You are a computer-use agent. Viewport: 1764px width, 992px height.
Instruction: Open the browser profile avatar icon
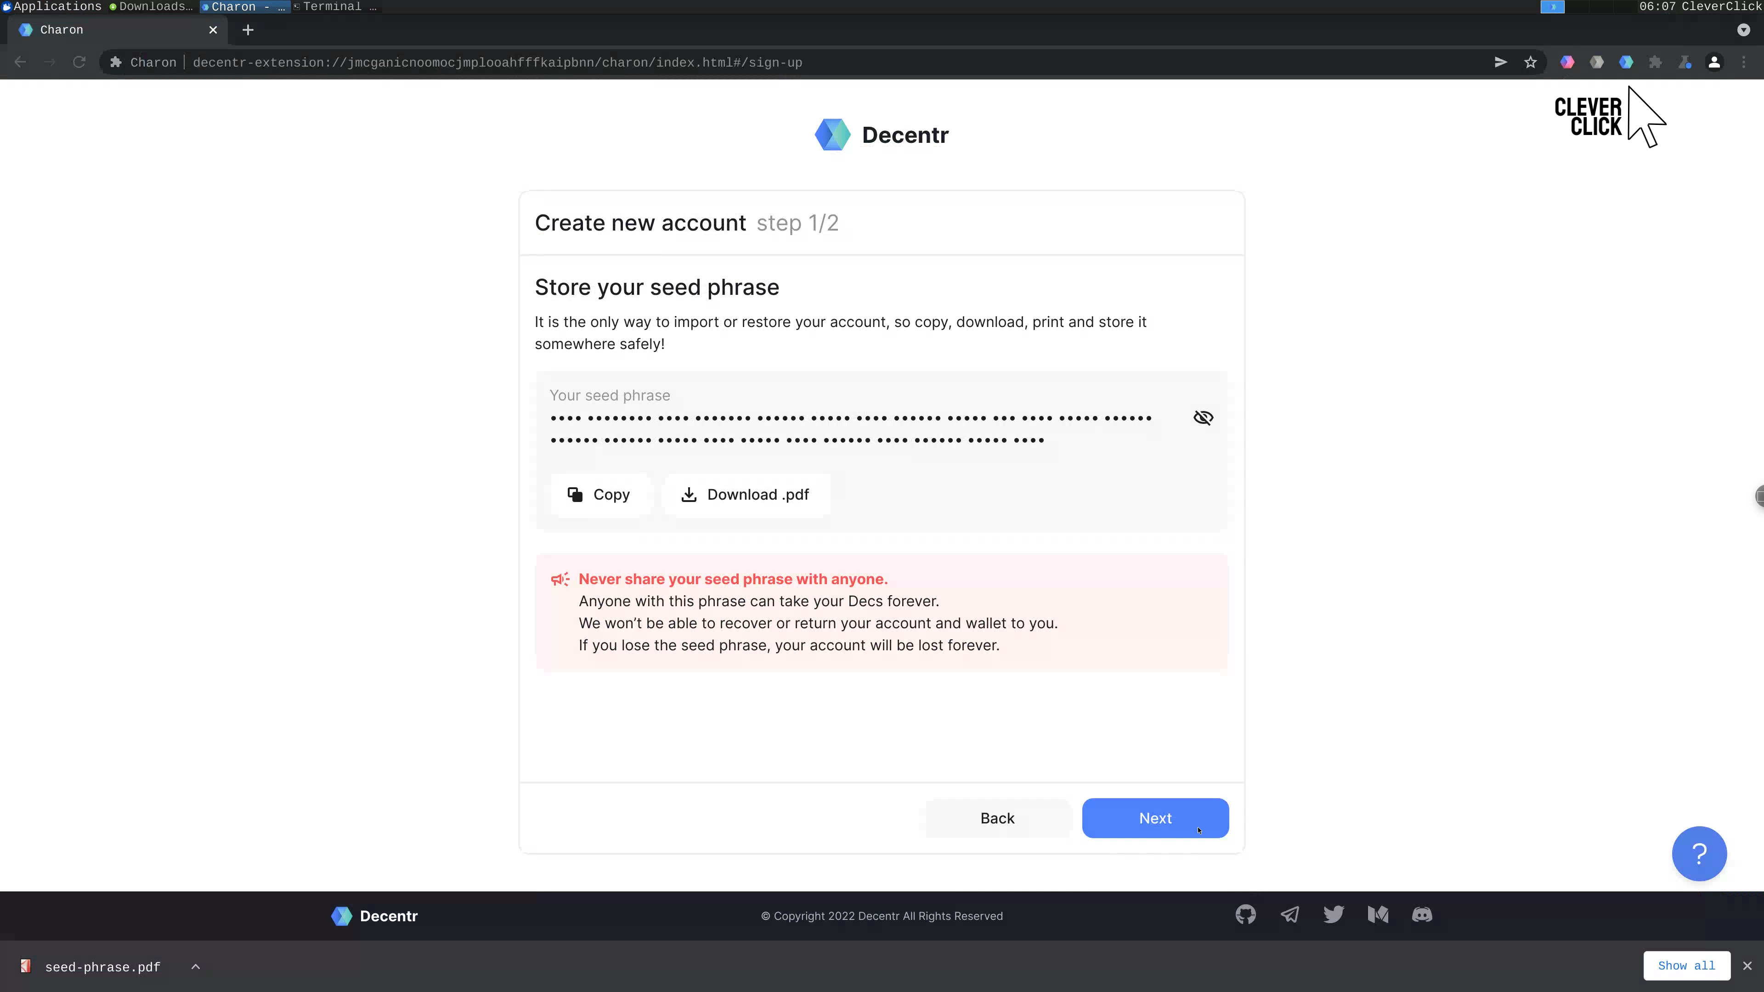(1714, 62)
